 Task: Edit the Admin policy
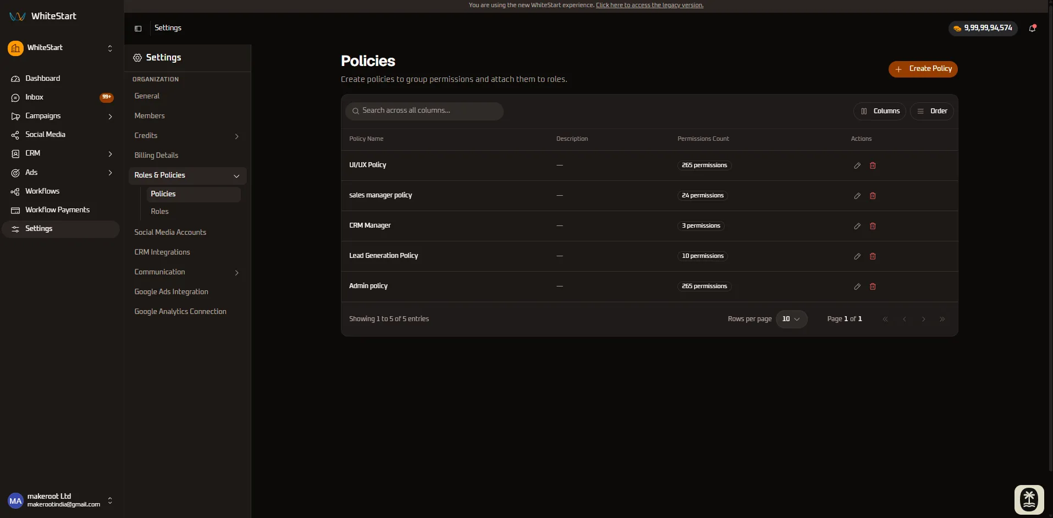tap(857, 286)
